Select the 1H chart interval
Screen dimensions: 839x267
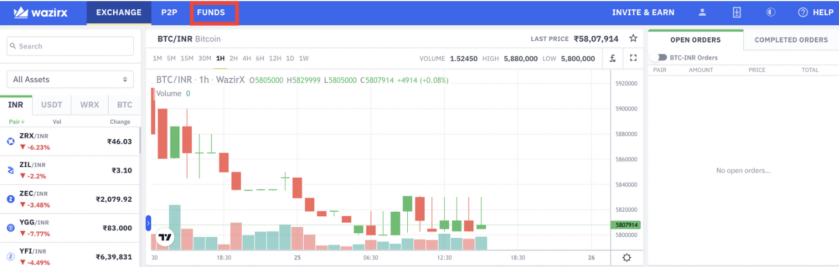[x=220, y=58]
